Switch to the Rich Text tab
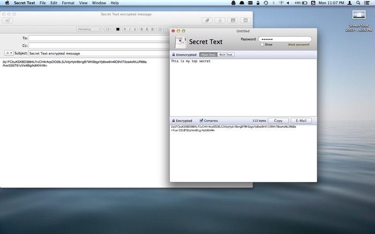Screen dimensions: 375x234 (x=226, y=55)
